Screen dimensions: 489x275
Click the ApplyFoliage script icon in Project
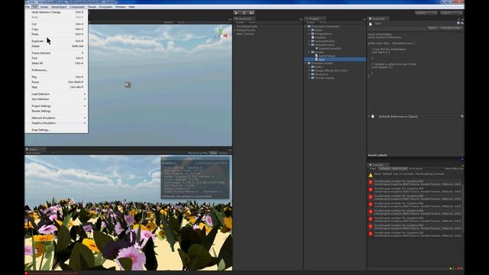pyautogui.click(x=316, y=56)
